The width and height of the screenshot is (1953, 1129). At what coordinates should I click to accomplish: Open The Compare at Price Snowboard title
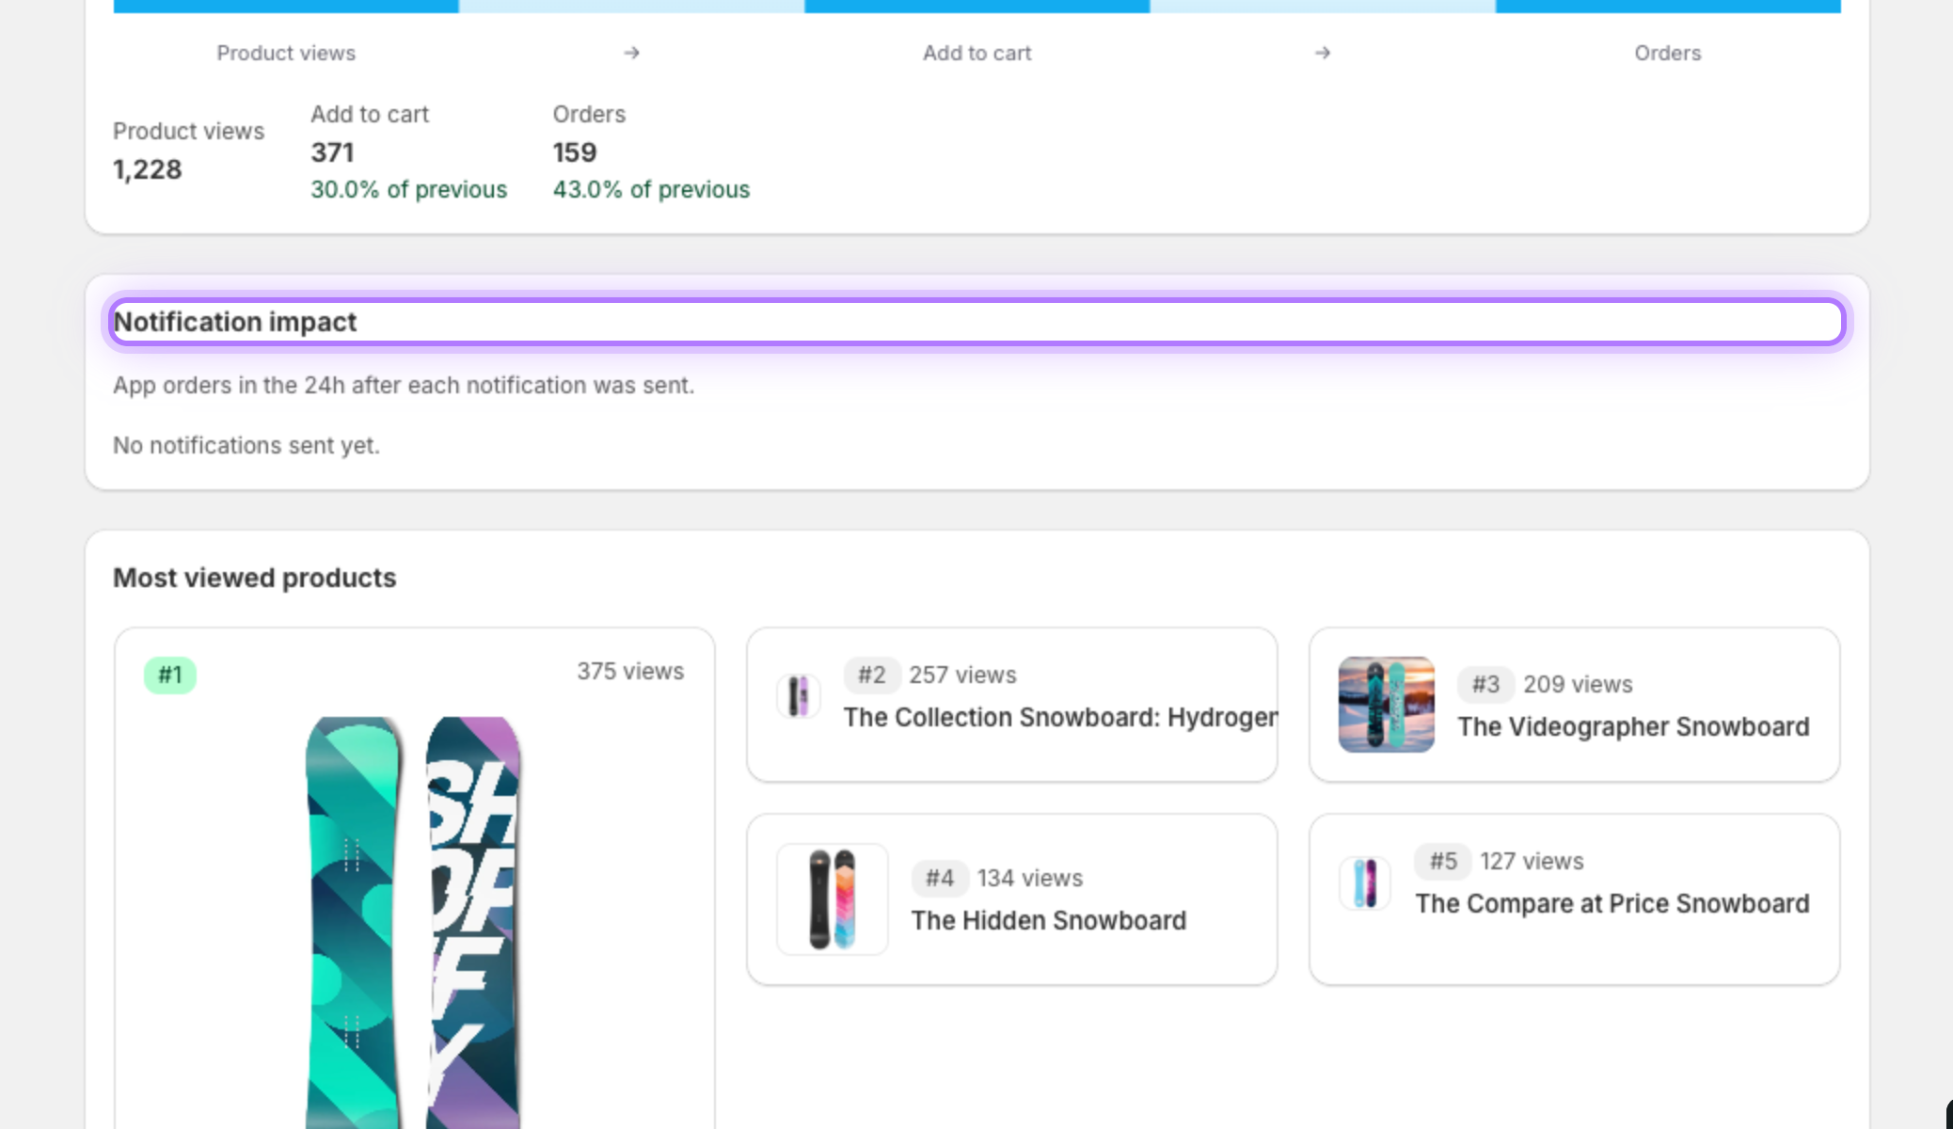1612,903
